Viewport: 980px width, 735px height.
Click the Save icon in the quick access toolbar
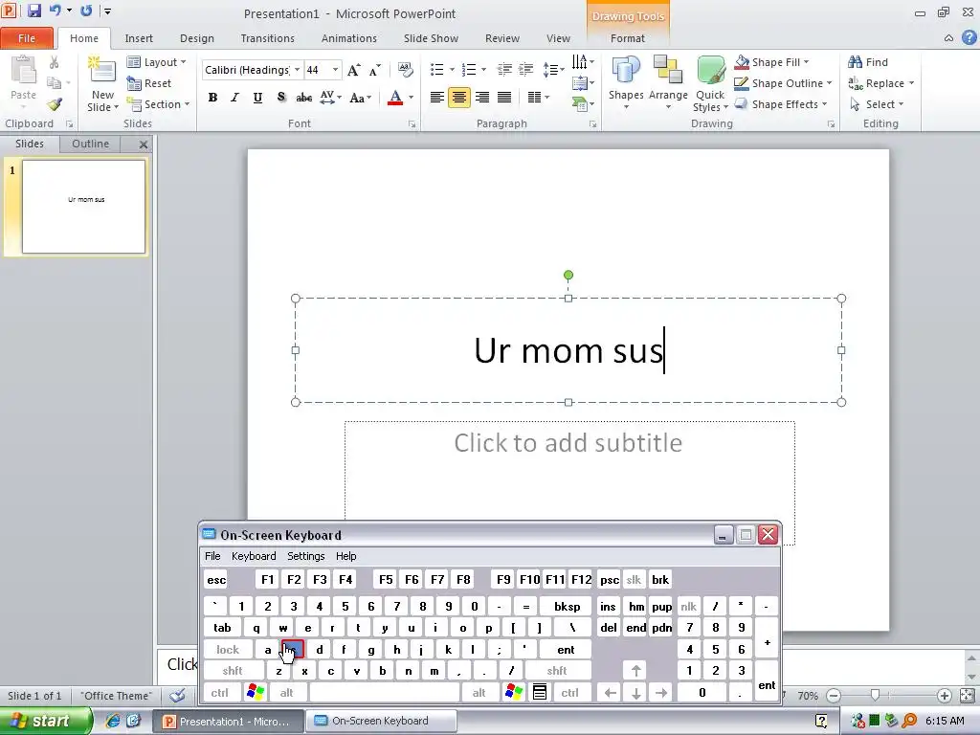(33, 11)
